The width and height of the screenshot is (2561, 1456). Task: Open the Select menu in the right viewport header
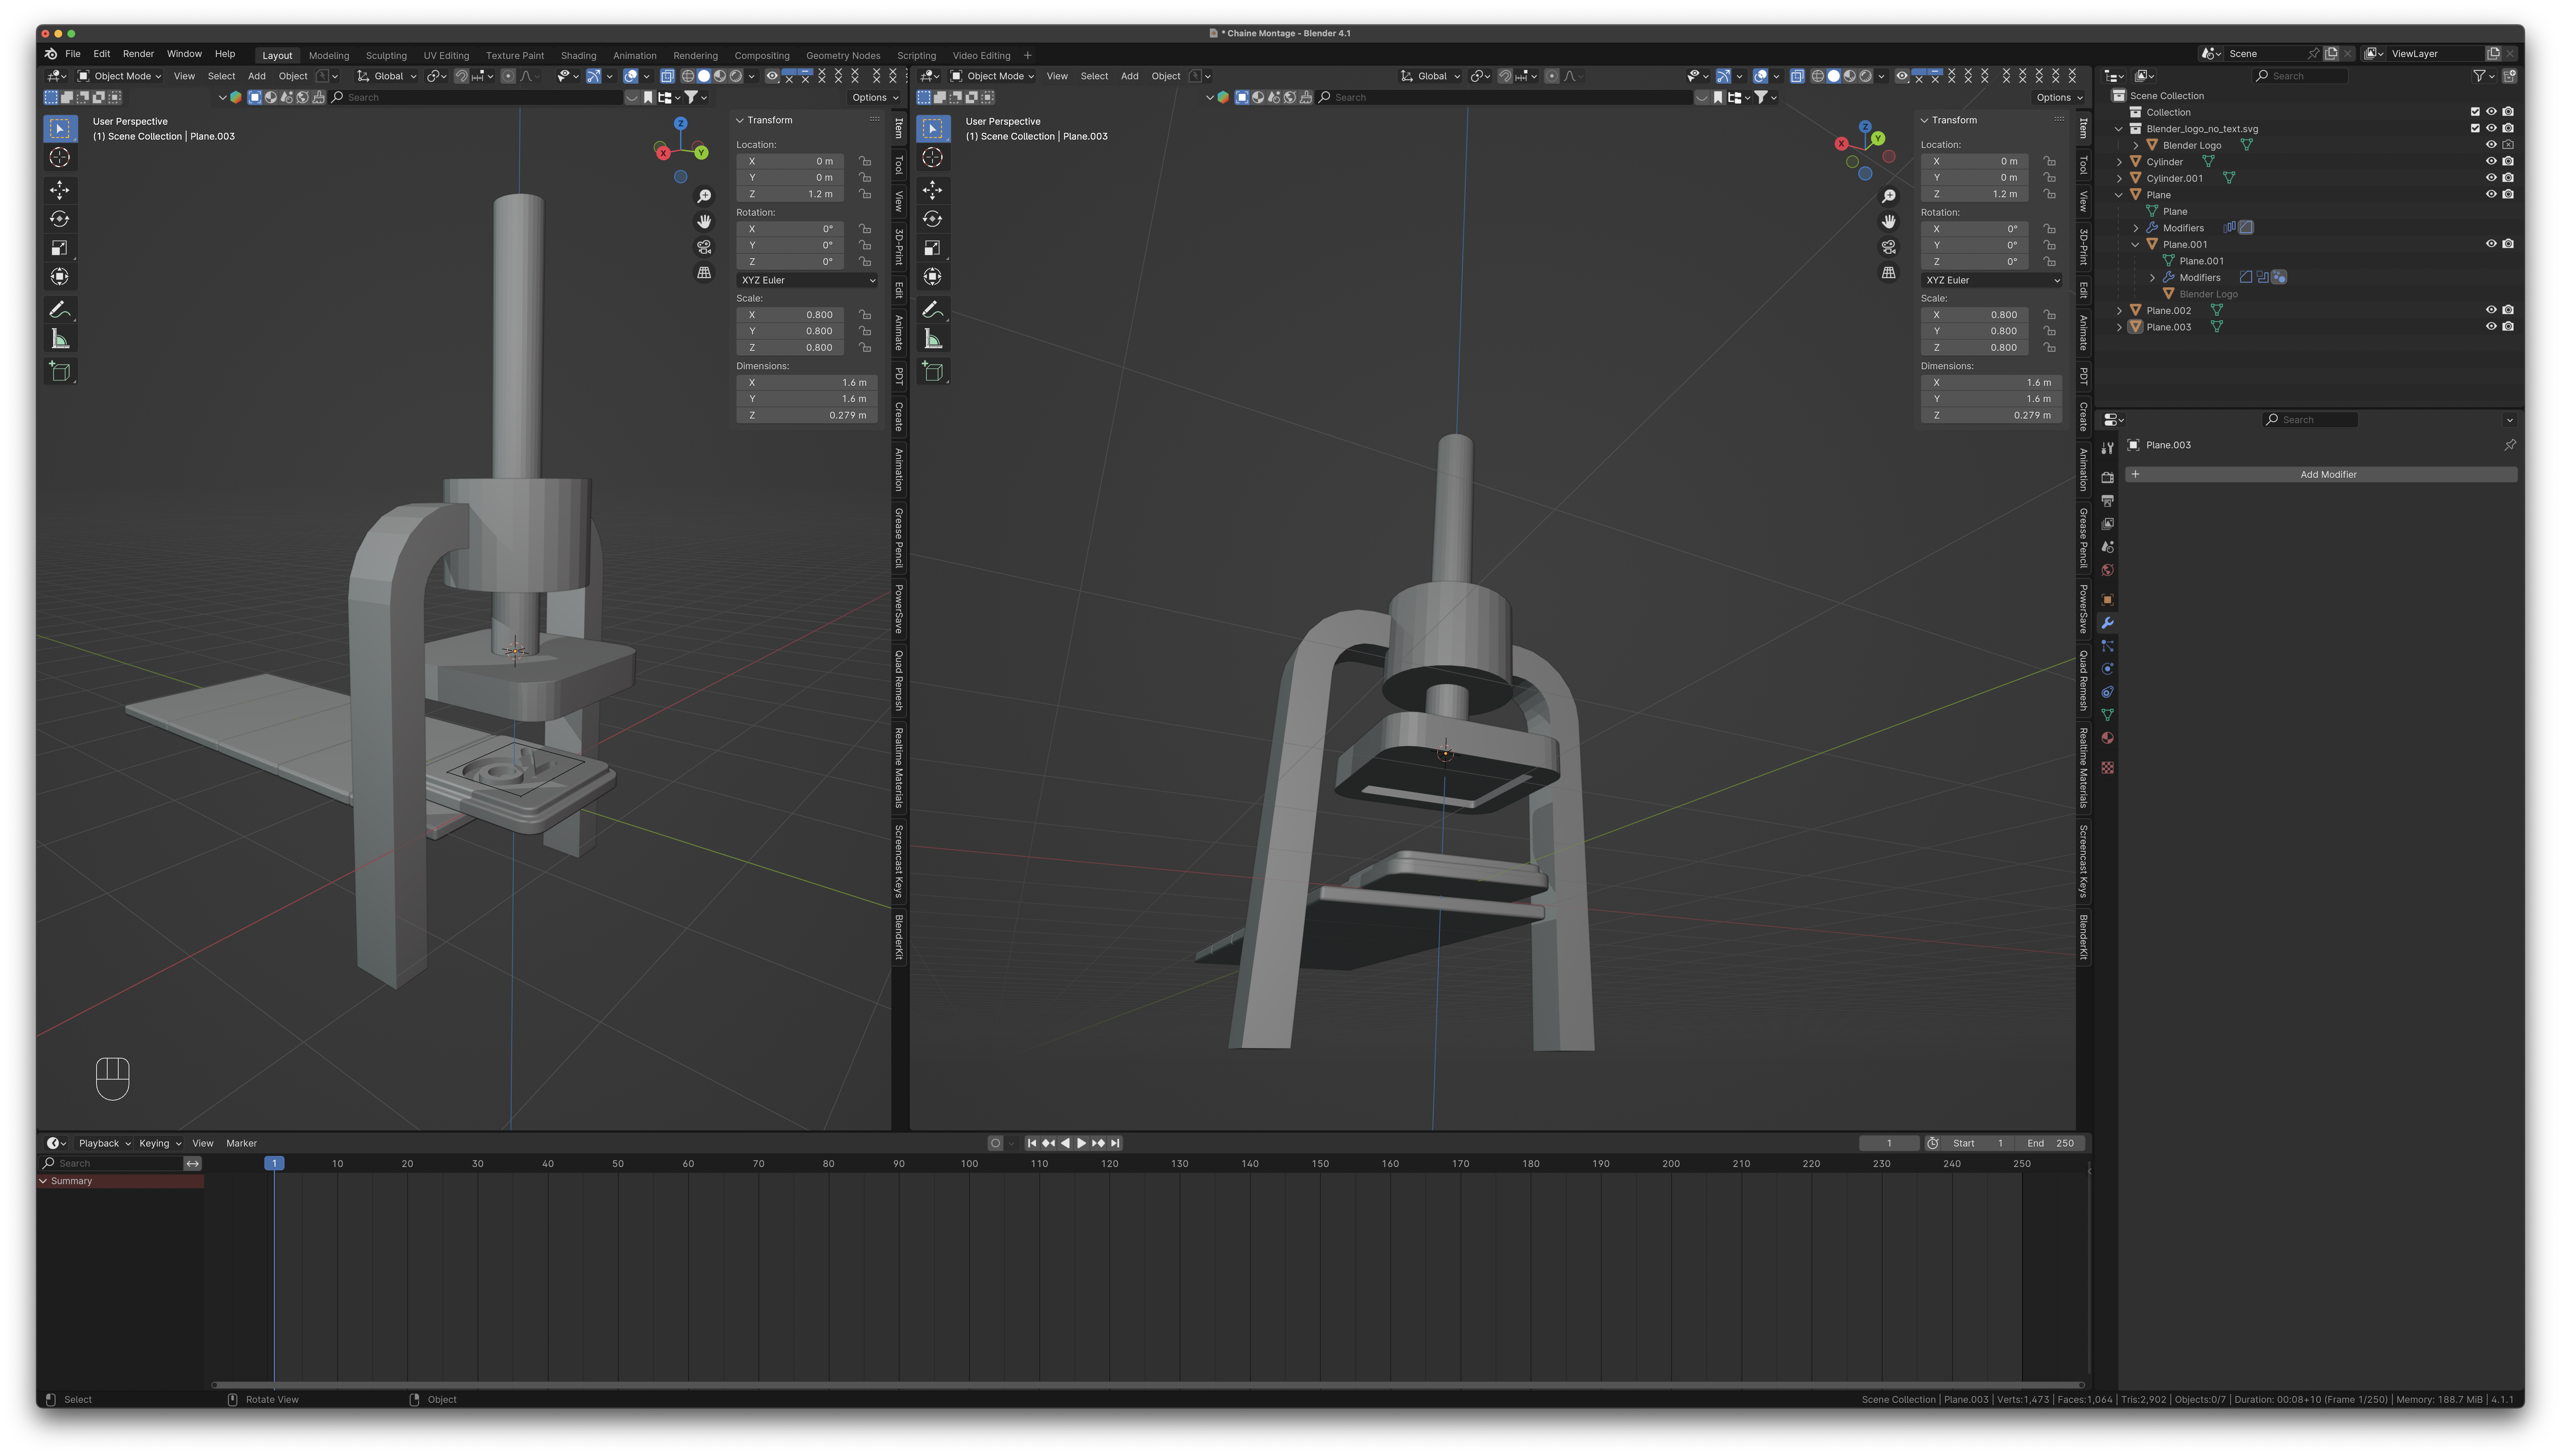tap(1094, 76)
